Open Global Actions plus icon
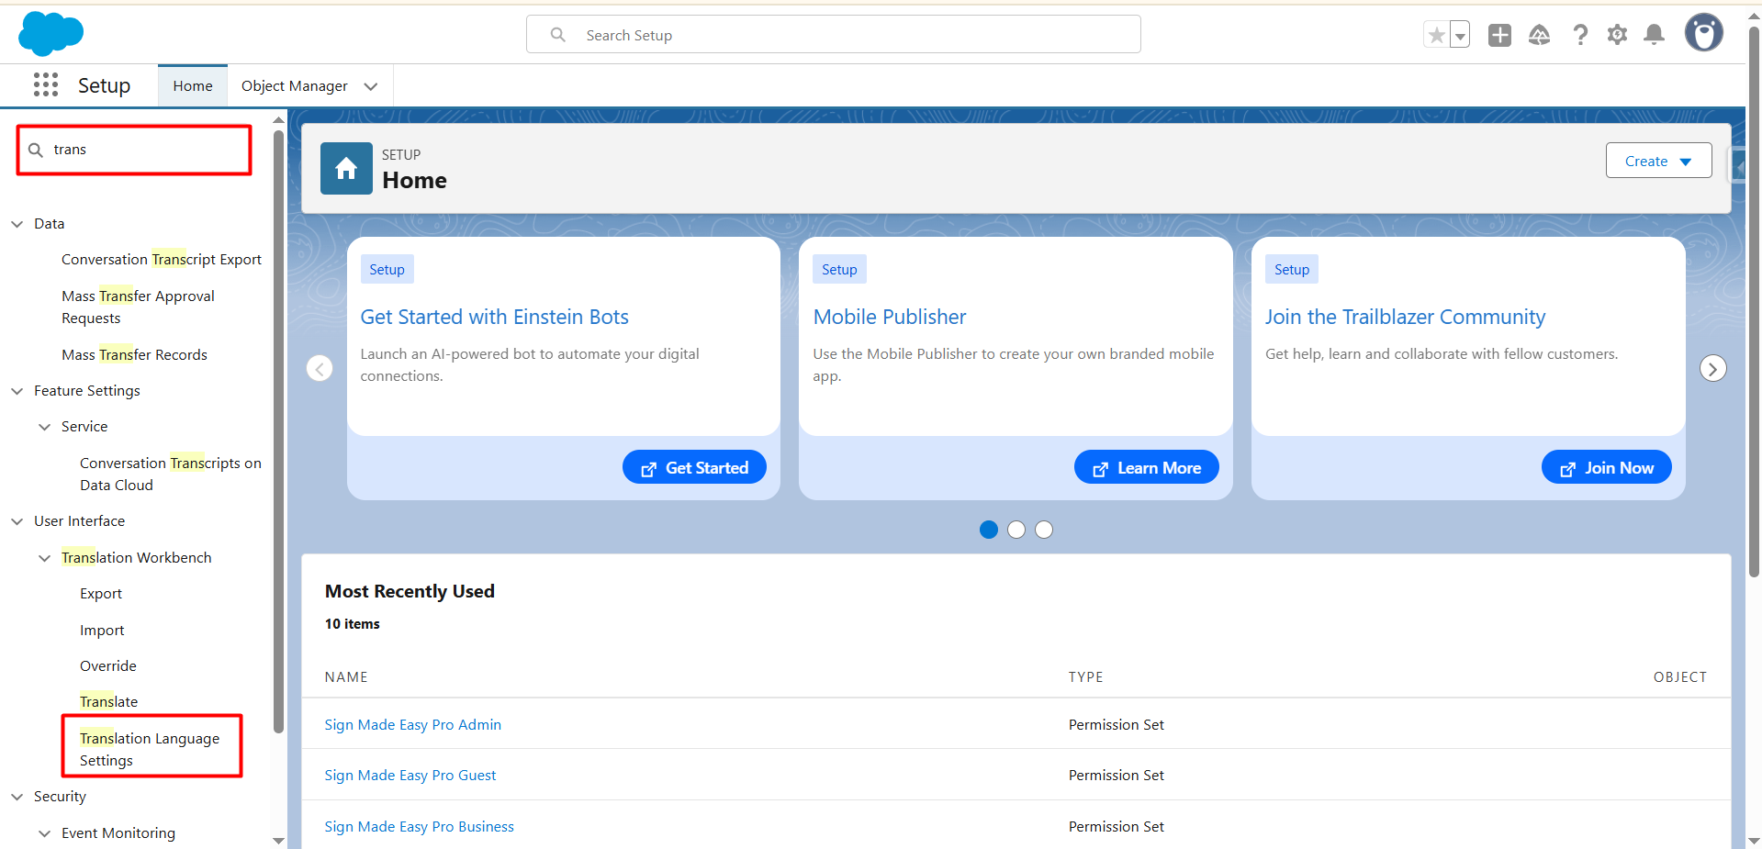 1499,35
